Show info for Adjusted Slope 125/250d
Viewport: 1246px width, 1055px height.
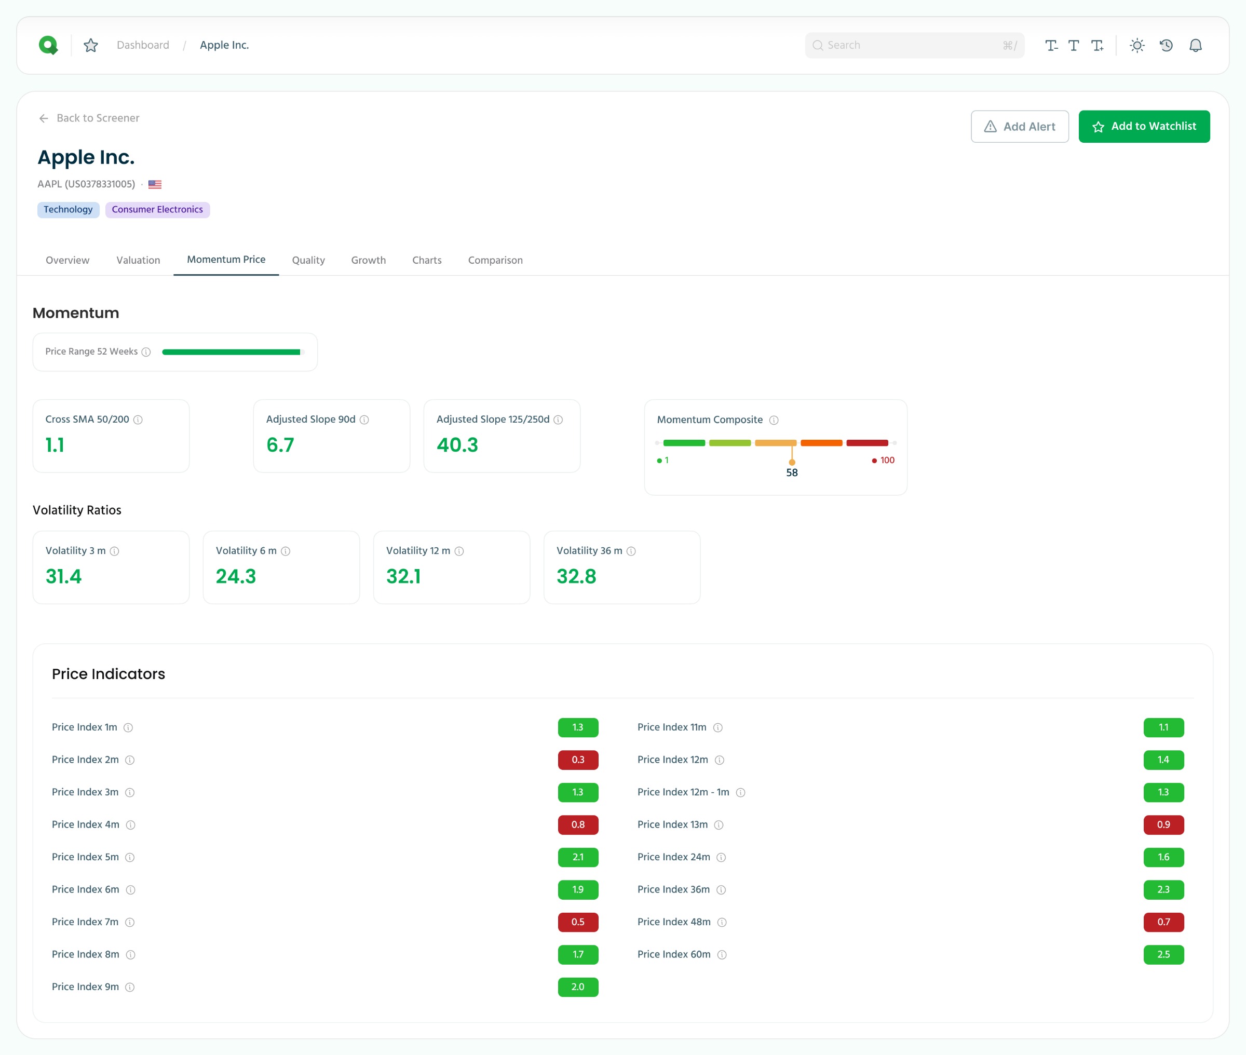point(559,420)
